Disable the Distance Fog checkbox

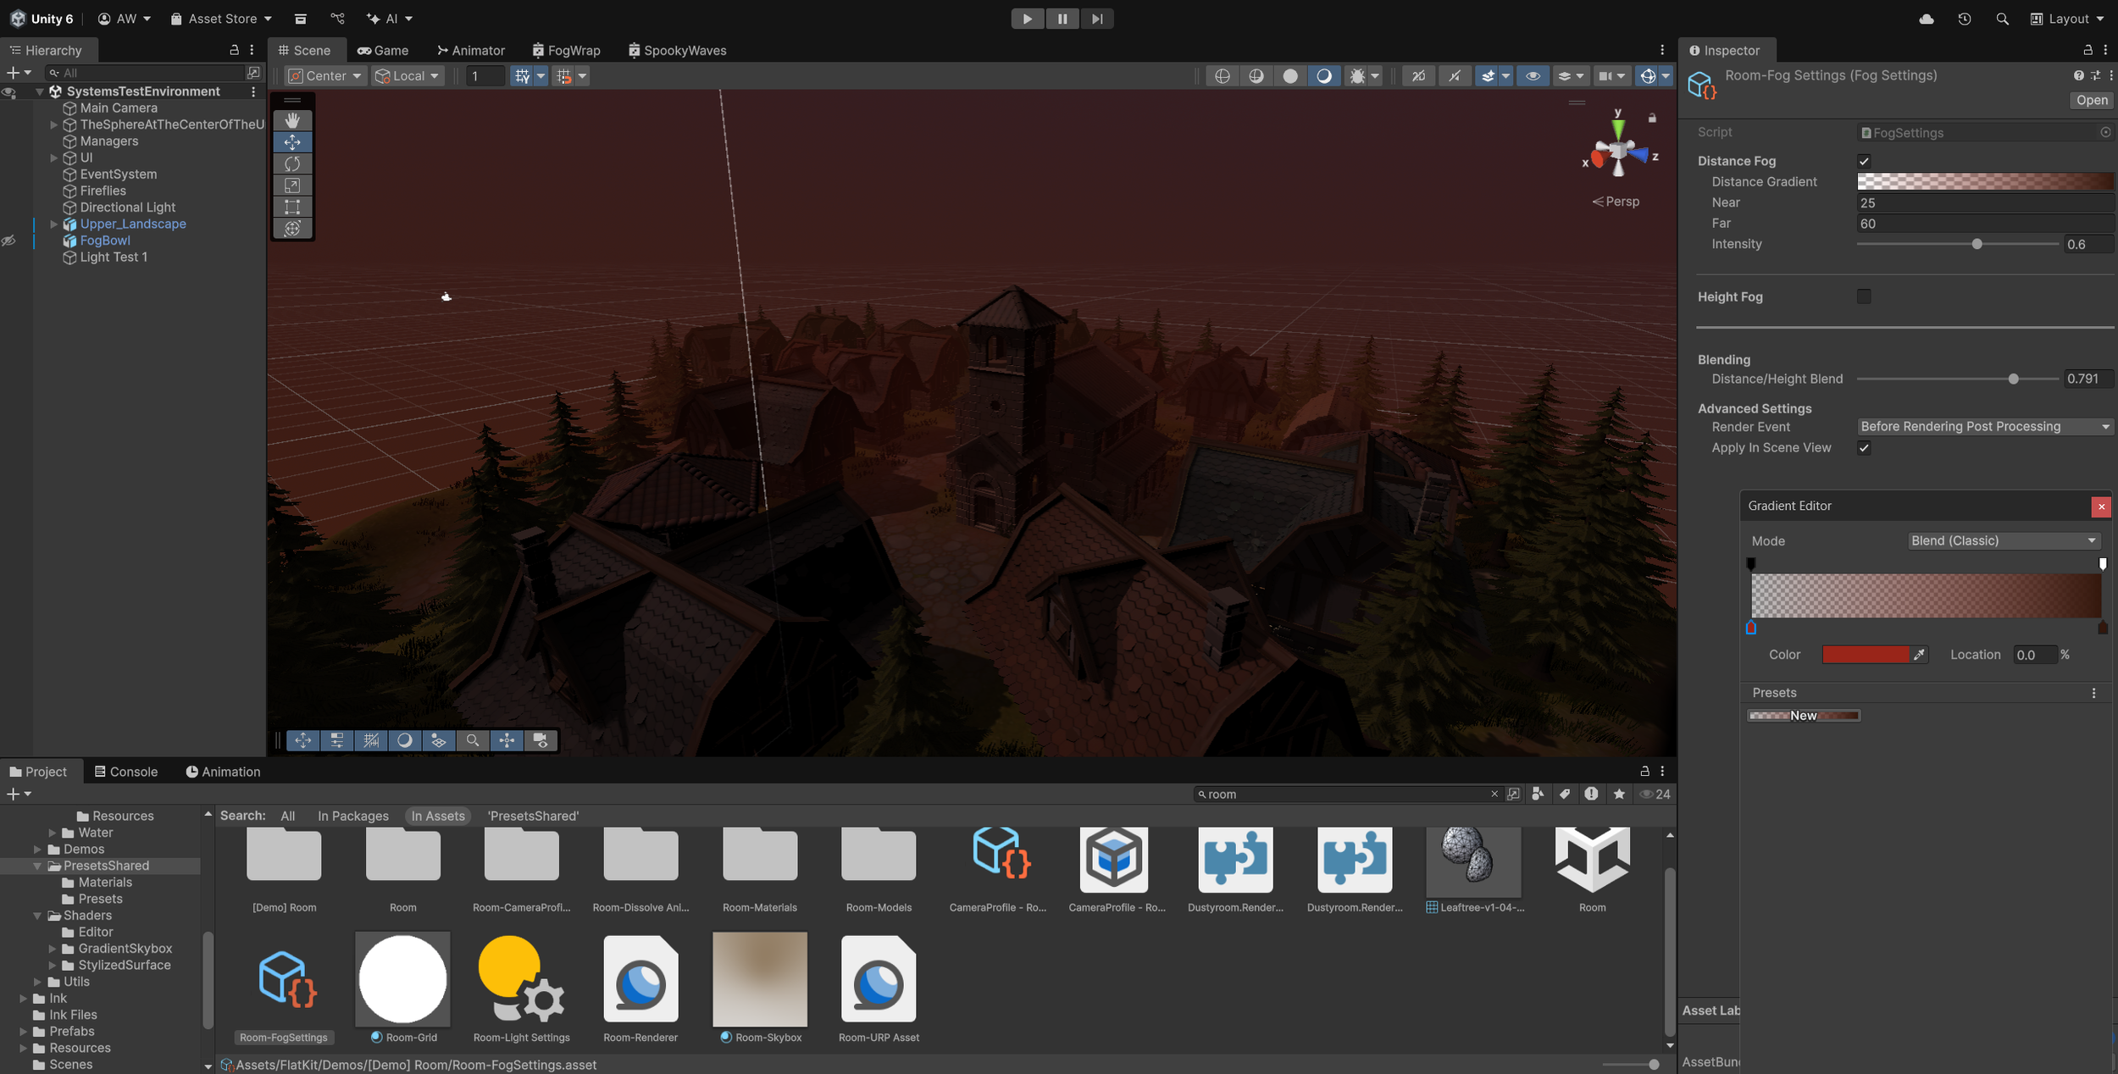(1864, 161)
